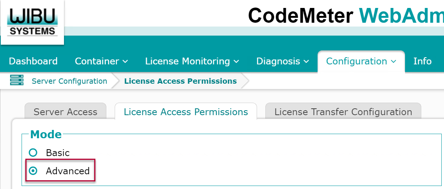Viewport: 444px width, 189px height.
Task: Select the Advanced mode radio button
Action: [33, 171]
